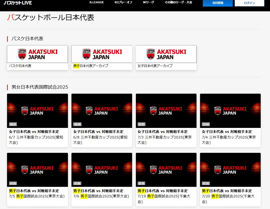
Task: Open the B.LEAGUE menu item
Action: point(97,3)
